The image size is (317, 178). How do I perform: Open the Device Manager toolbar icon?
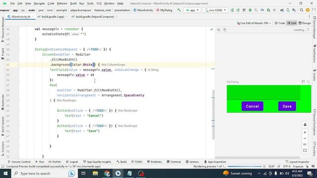pyautogui.click(x=288, y=10)
